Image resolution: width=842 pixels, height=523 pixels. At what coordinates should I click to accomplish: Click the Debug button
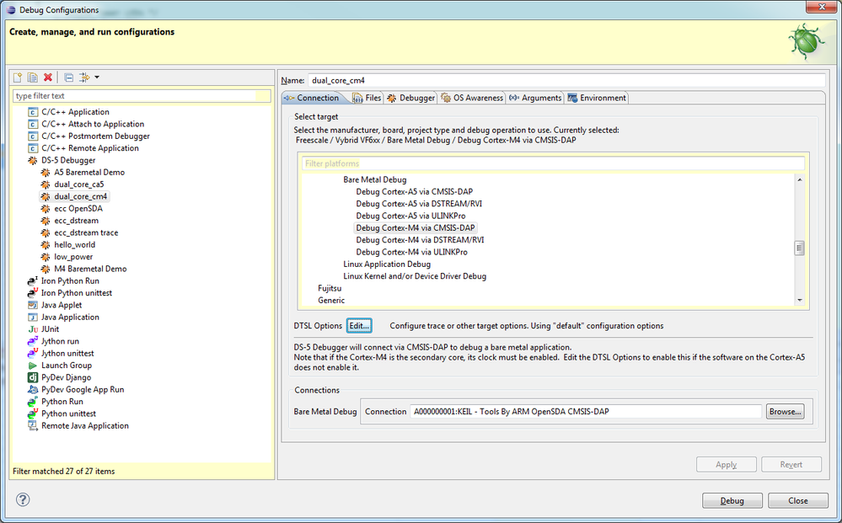coord(732,500)
